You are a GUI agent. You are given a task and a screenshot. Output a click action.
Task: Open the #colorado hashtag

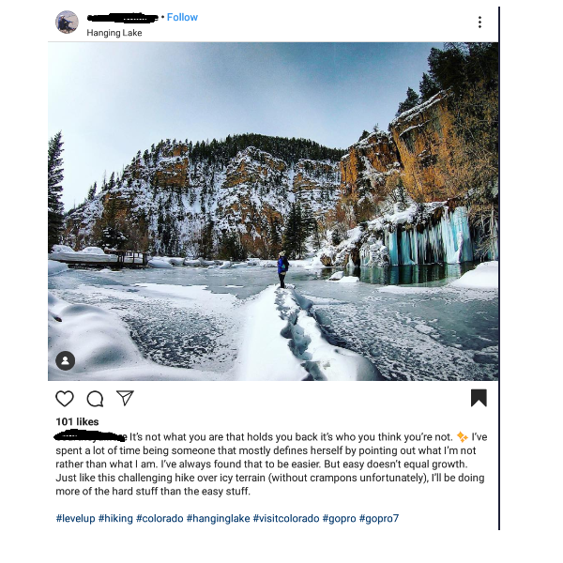[160, 519]
